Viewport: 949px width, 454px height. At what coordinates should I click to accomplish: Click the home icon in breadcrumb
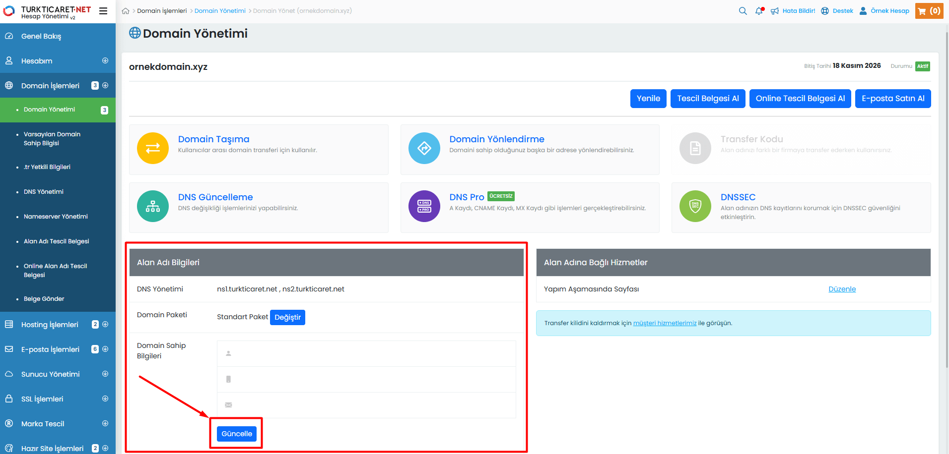(126, 11)
